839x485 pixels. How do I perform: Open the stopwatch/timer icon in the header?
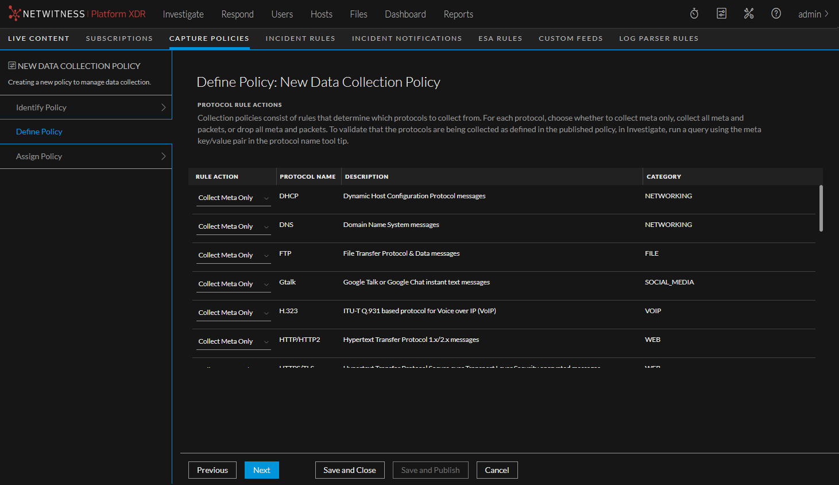694,13
